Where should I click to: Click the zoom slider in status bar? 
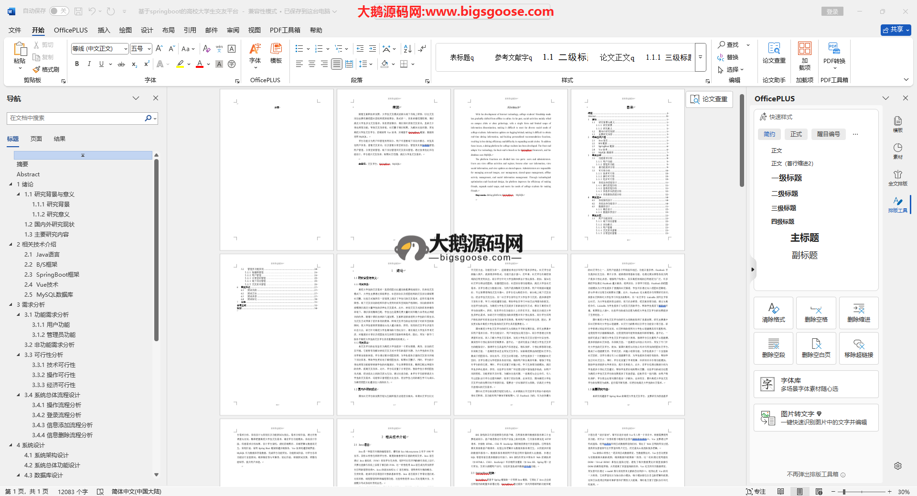tap(844, 492)
